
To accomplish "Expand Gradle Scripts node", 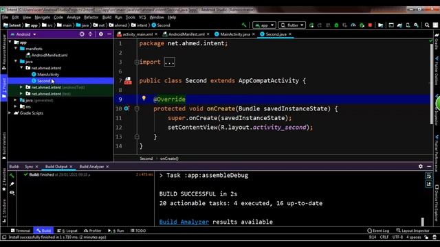I will point(10,113).
